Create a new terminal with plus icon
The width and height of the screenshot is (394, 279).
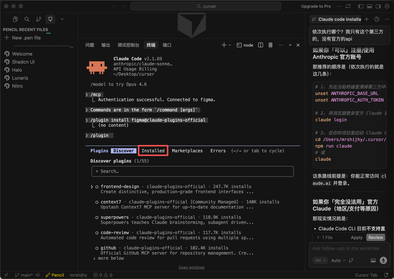(x=224, y=45)
